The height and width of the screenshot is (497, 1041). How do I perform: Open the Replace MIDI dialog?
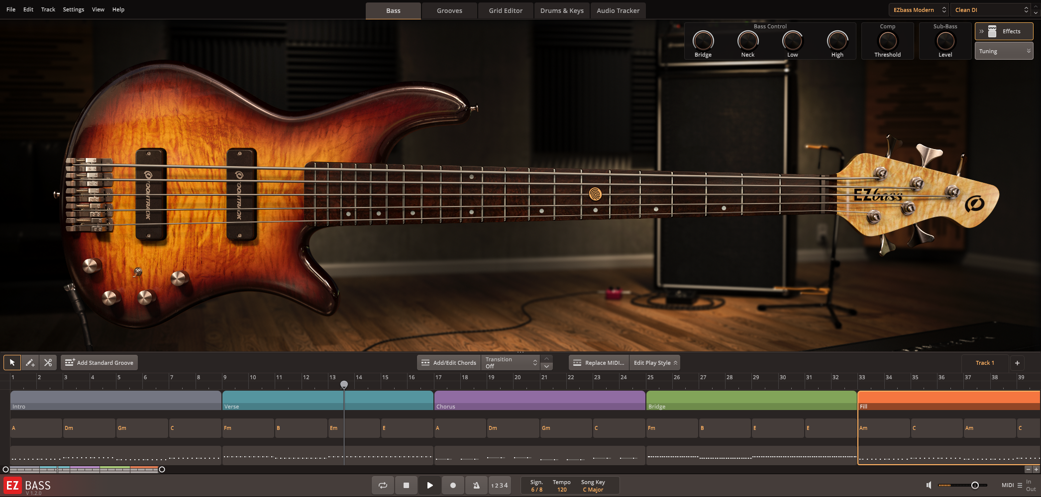[x=598, y=362]
